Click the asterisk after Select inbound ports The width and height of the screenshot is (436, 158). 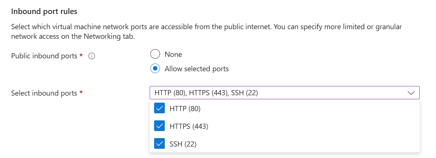coord(81,93)
